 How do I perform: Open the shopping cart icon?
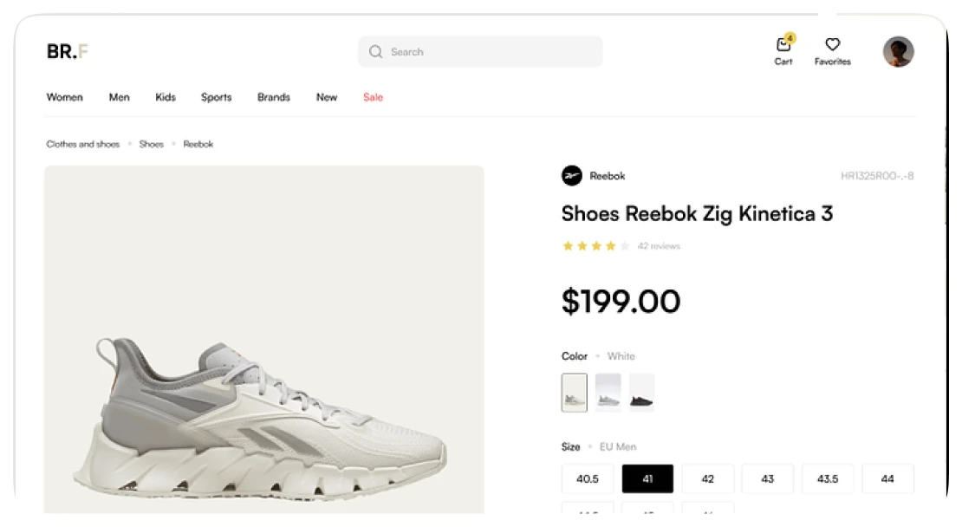(783, 46)
